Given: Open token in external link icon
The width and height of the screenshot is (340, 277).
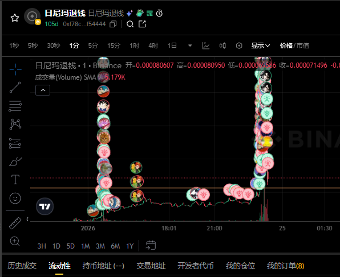Looking at the screenshot, I should [x=142, y=24].
